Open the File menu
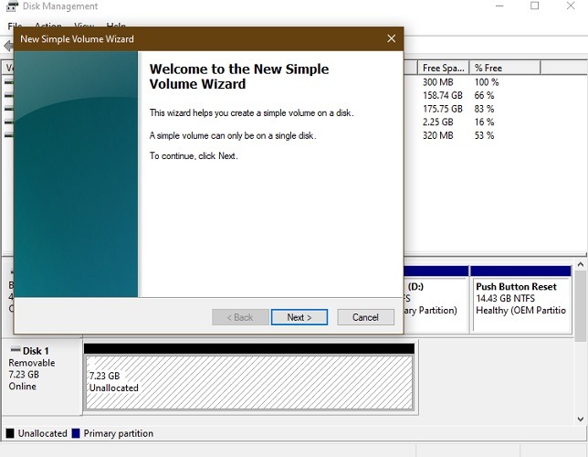The image size is (588, 457). 14,27
